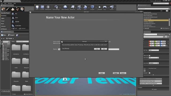Open View Options in Content Browser

click(x=29, y=94)
